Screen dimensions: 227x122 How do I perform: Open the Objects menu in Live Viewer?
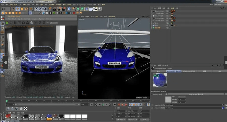tap(20, 19)
